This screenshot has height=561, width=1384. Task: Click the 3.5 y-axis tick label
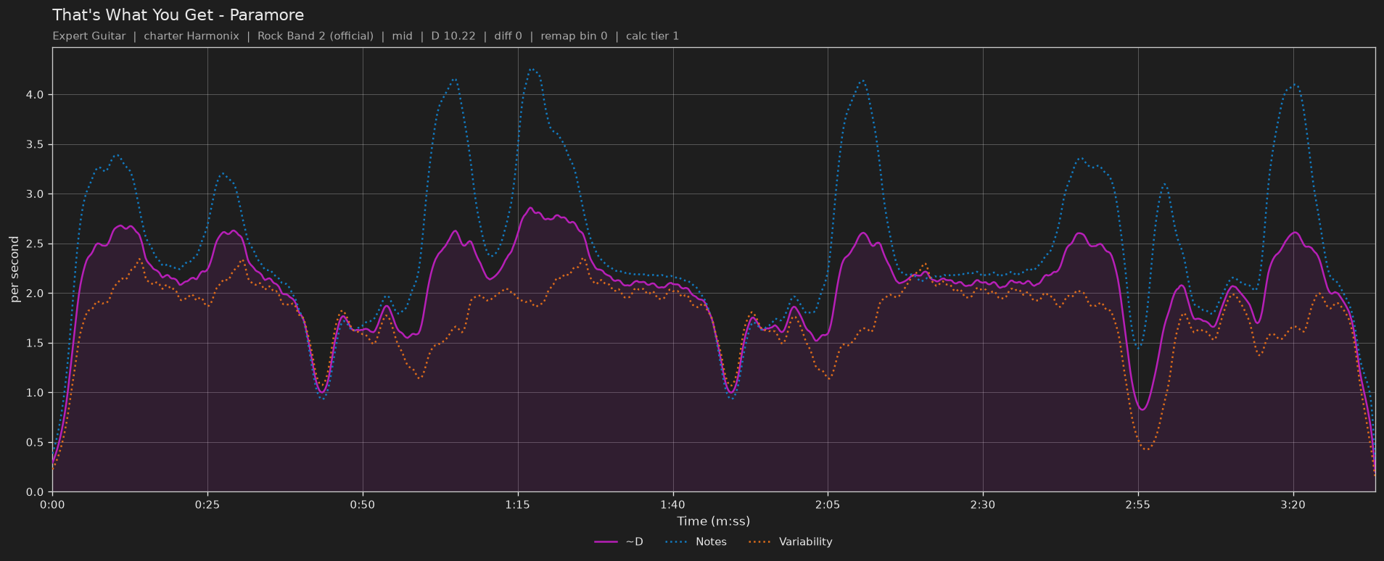(35, 145)
